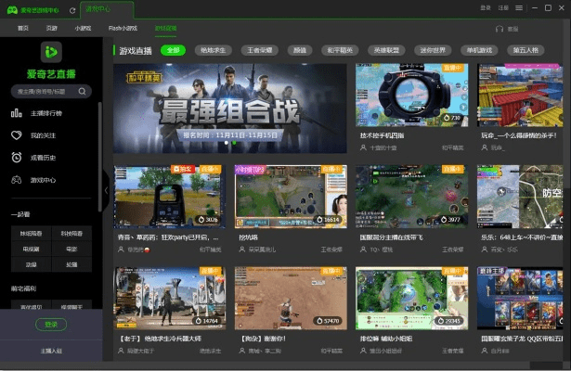
Task: Click streamer avatar icon under 挖坑咯
Action: [241, 249]
